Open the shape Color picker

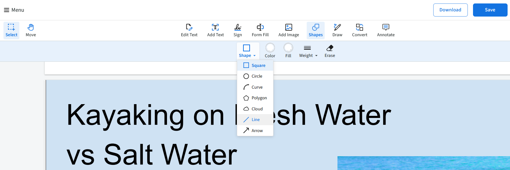tap(270, 51)
